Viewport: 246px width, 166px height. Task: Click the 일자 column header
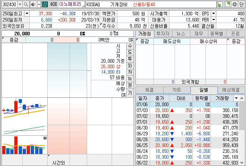pos(143,98)
